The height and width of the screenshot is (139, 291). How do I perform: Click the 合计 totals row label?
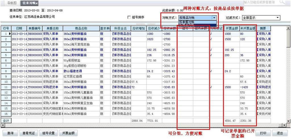pyautogui.click(x=6, y=121)
